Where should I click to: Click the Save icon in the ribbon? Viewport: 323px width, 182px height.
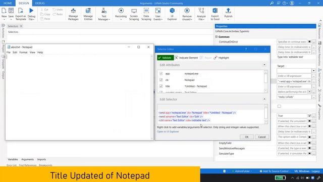11,11
